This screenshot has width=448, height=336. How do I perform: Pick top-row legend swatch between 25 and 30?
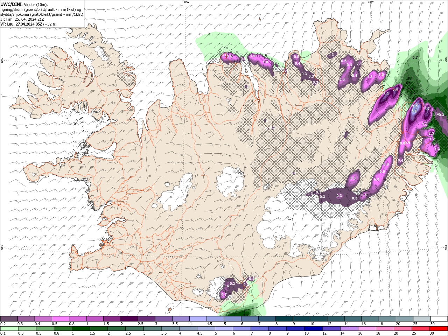click(x=422, y=319)
